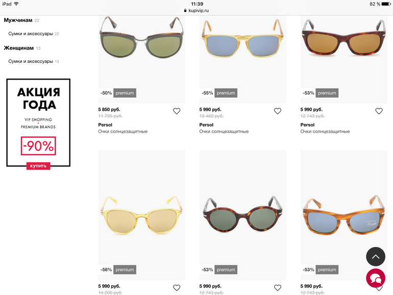The height and width of the screenshot is (295, 393).
Task: Open the red chat support bubble
Action: [376, 278]
